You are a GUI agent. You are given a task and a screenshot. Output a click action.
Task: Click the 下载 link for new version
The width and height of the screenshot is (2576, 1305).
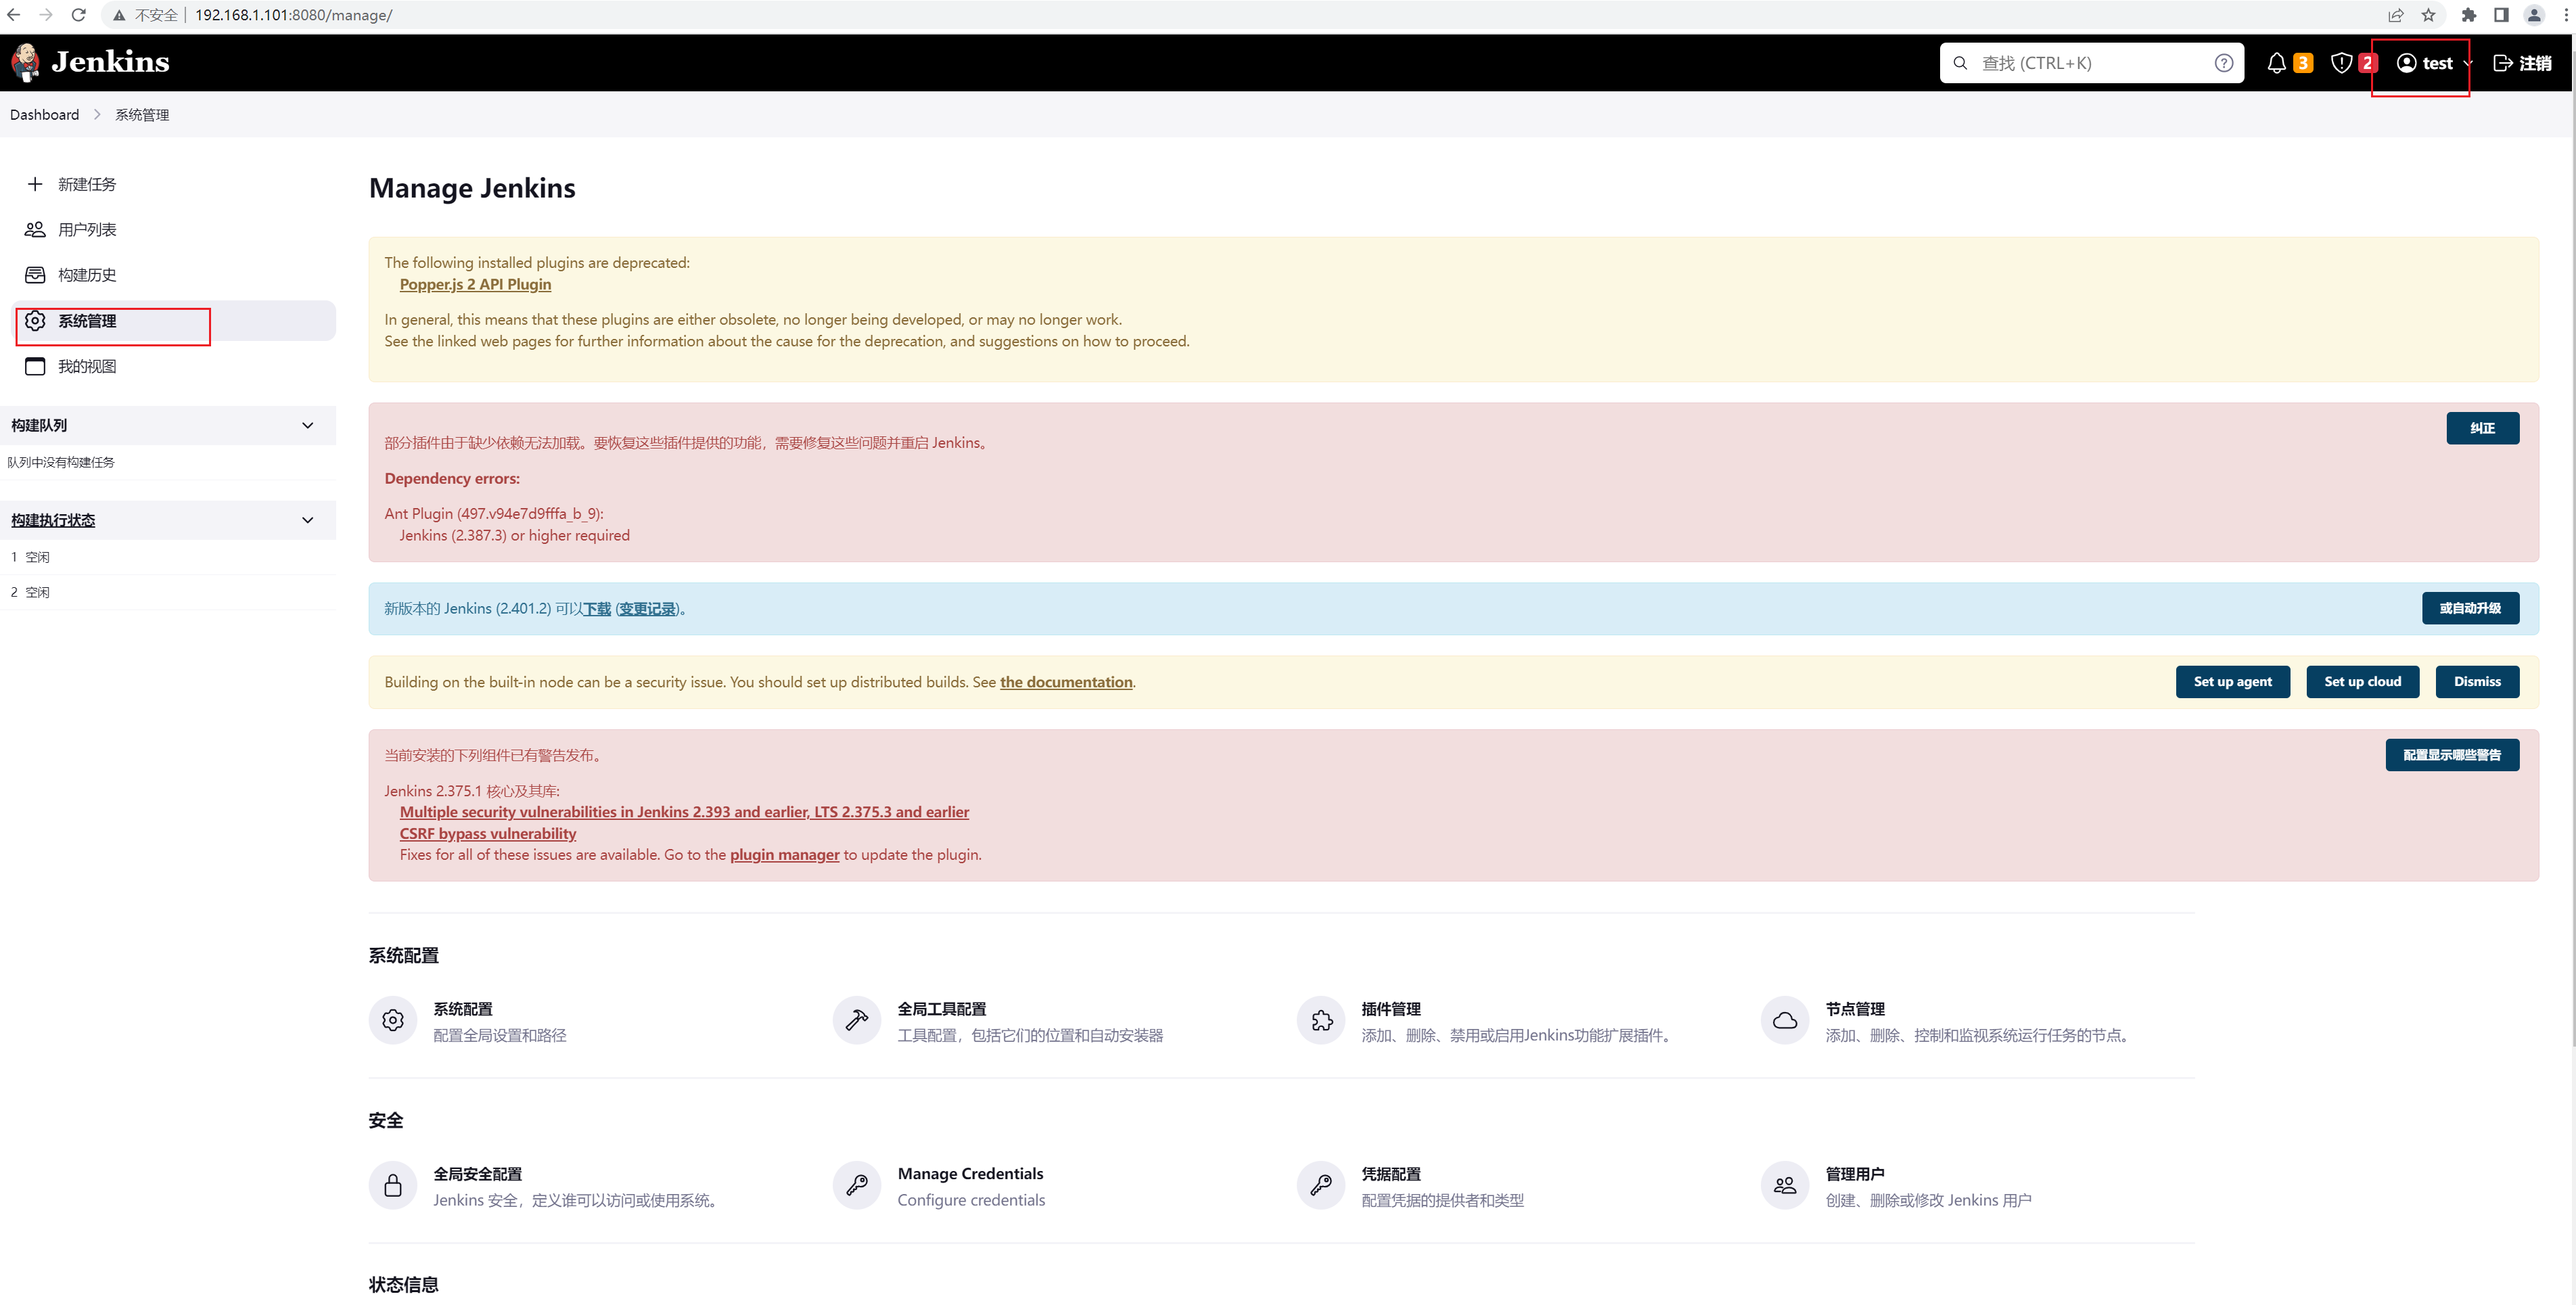(597, 609)
